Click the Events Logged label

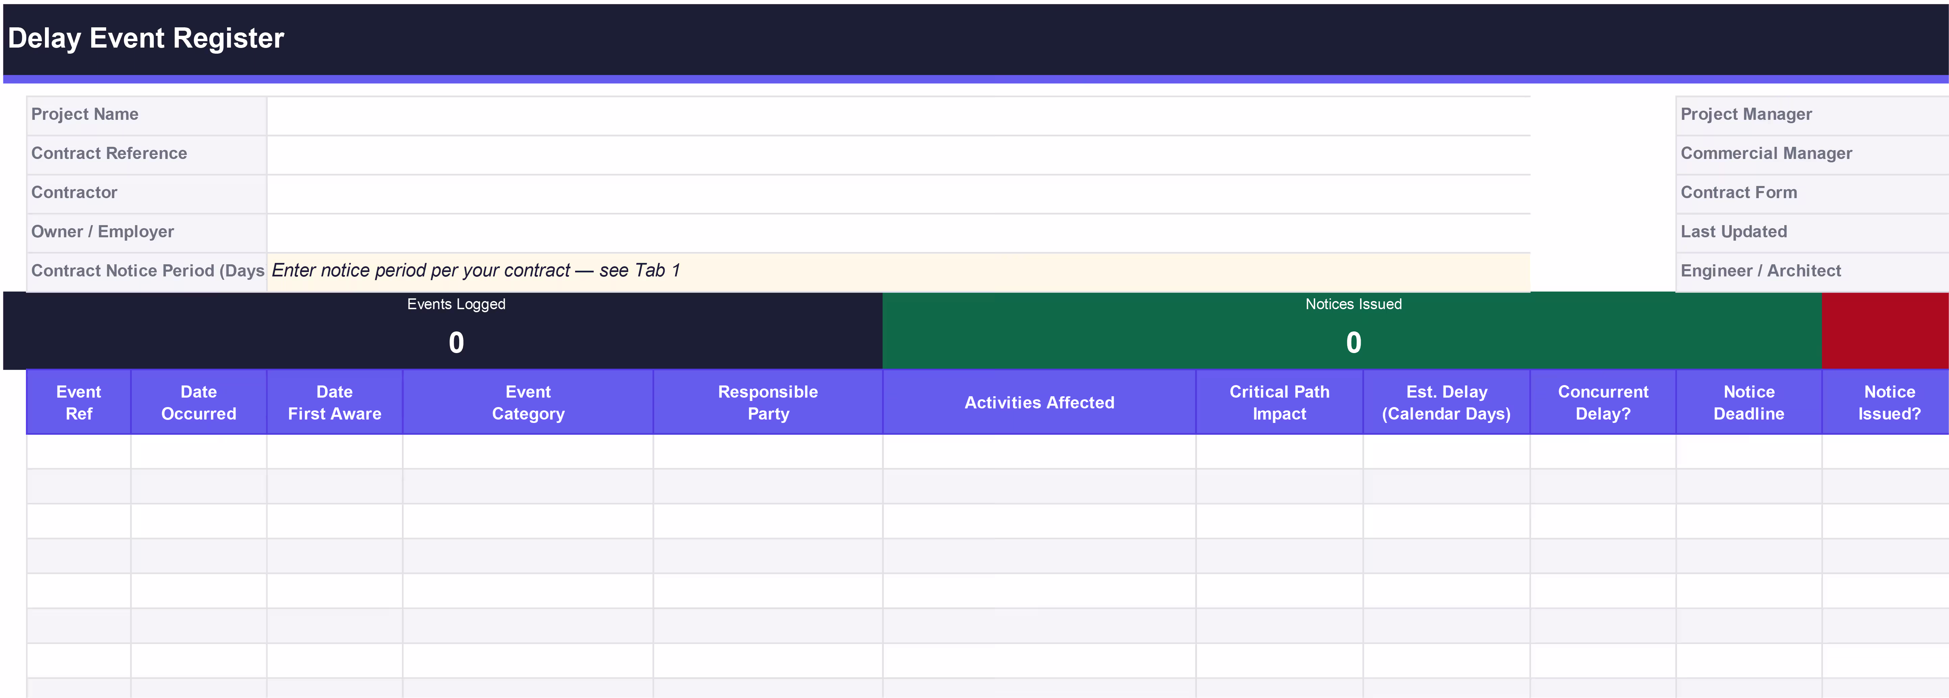pos(456,304)
